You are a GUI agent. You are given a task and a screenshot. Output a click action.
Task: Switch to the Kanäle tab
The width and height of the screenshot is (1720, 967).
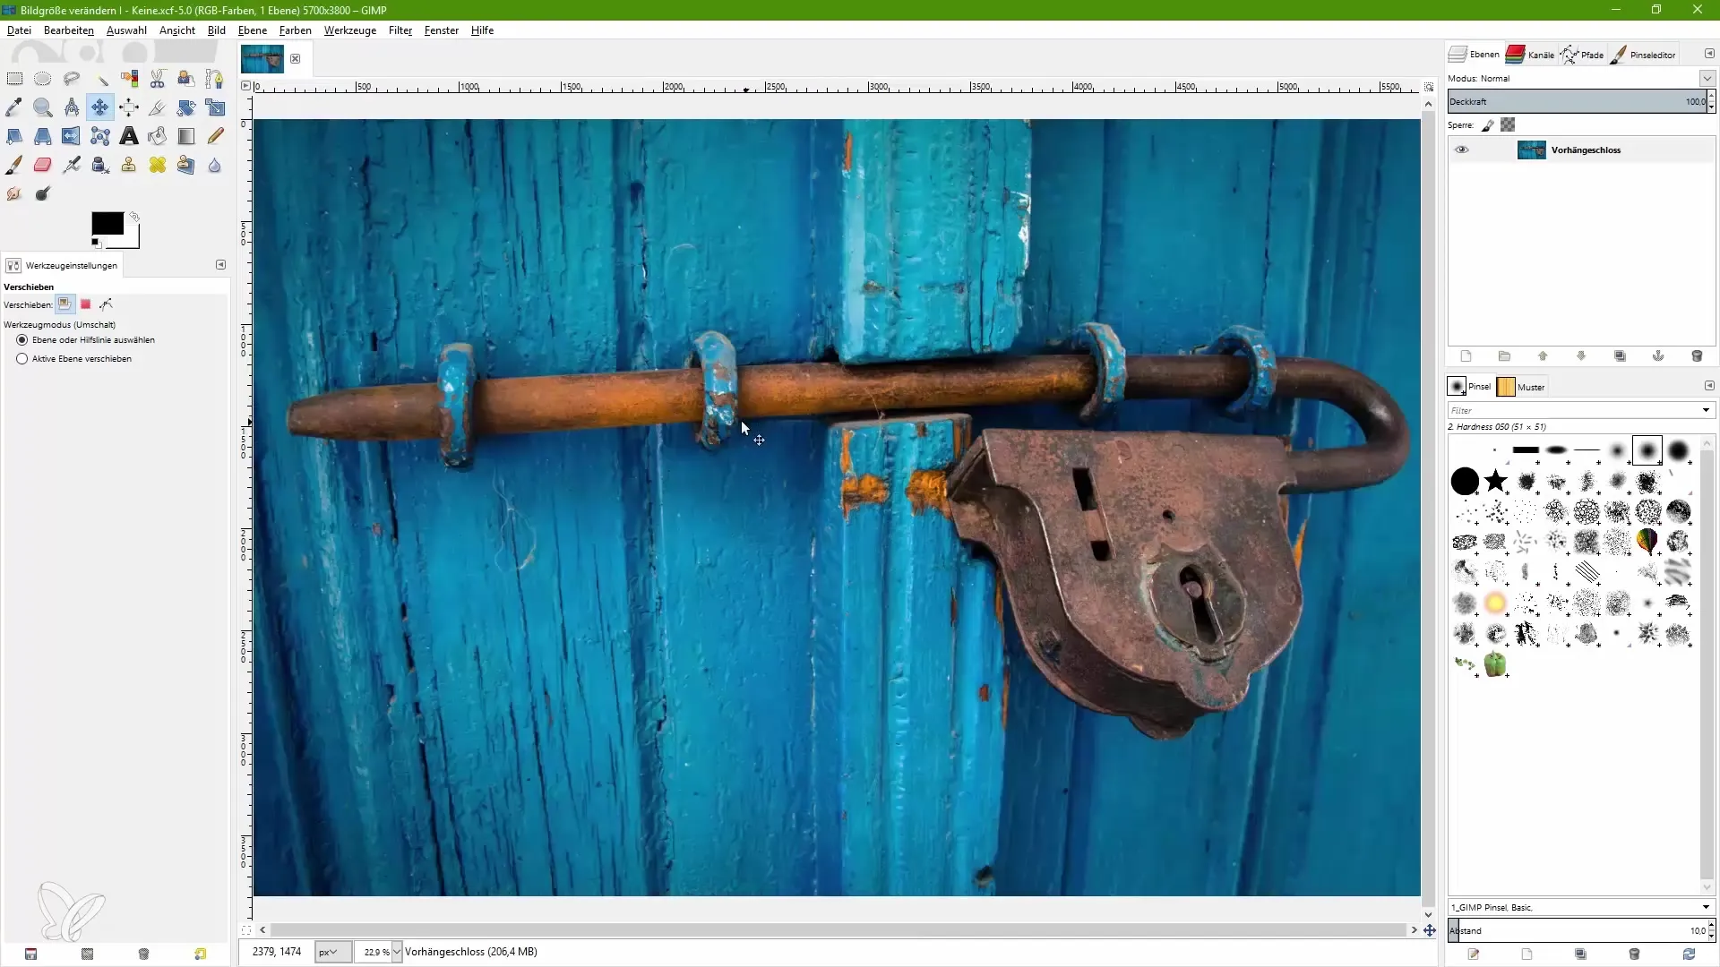point(1530,55)
